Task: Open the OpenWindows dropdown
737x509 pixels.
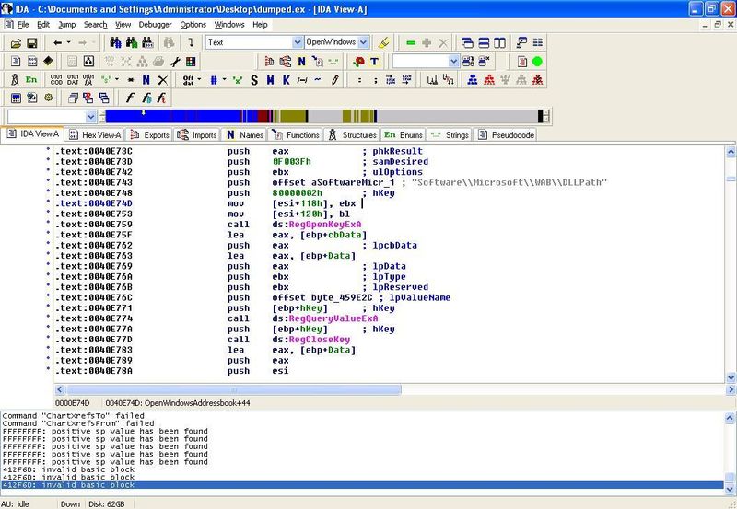Action: (363, 42)
